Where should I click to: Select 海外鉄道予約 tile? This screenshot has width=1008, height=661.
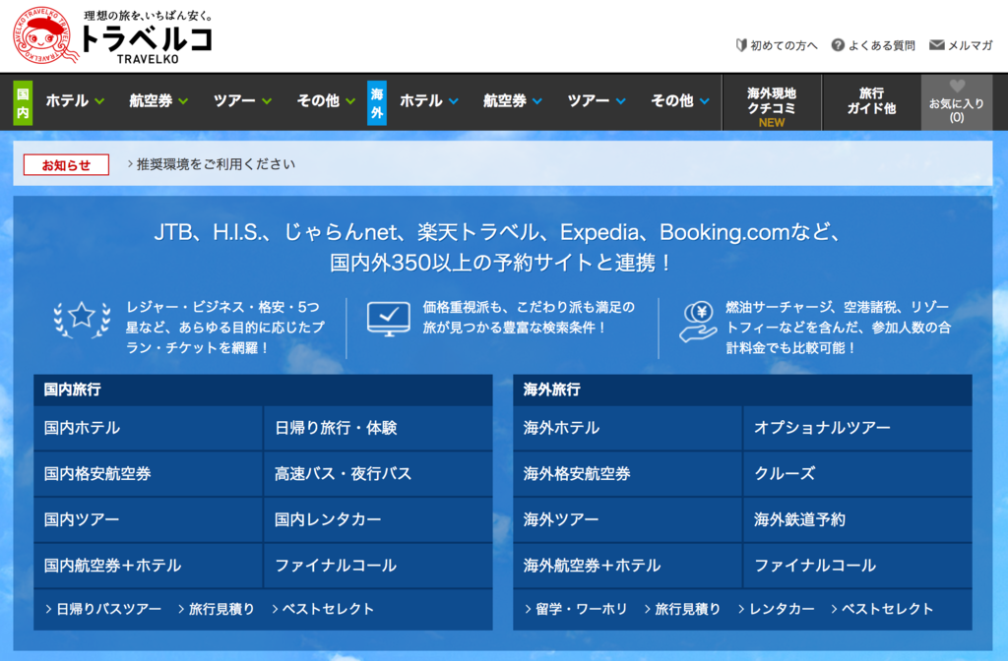[x=857, y=519]
